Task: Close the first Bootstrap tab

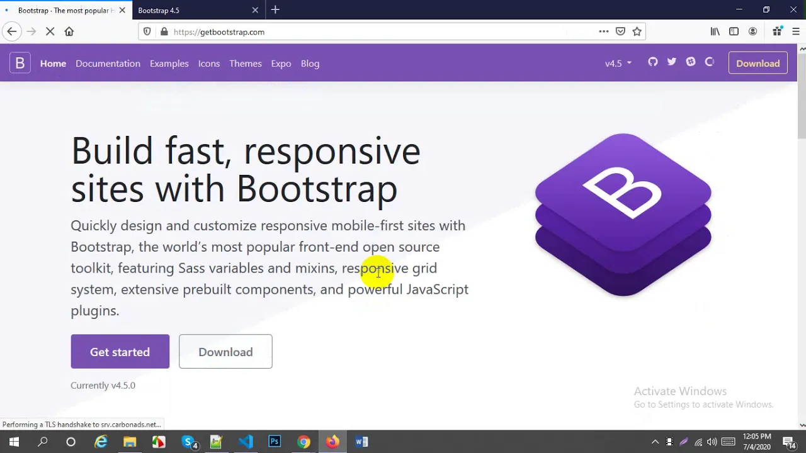Action: click(x=122, y=10)
